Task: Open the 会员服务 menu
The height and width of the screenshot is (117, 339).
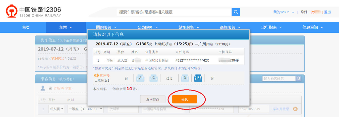Action: click(148, 27)
